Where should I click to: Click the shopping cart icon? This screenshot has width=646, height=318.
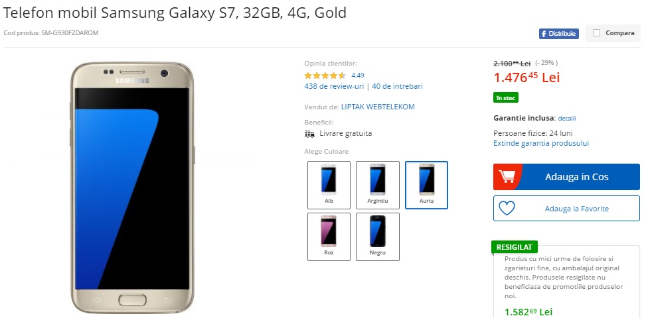tap(507, 177)
